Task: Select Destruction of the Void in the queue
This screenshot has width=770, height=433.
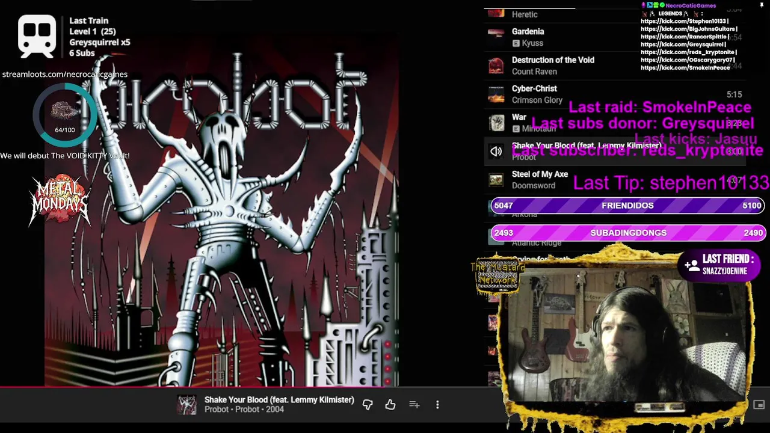Action: (x=553, y=60)
